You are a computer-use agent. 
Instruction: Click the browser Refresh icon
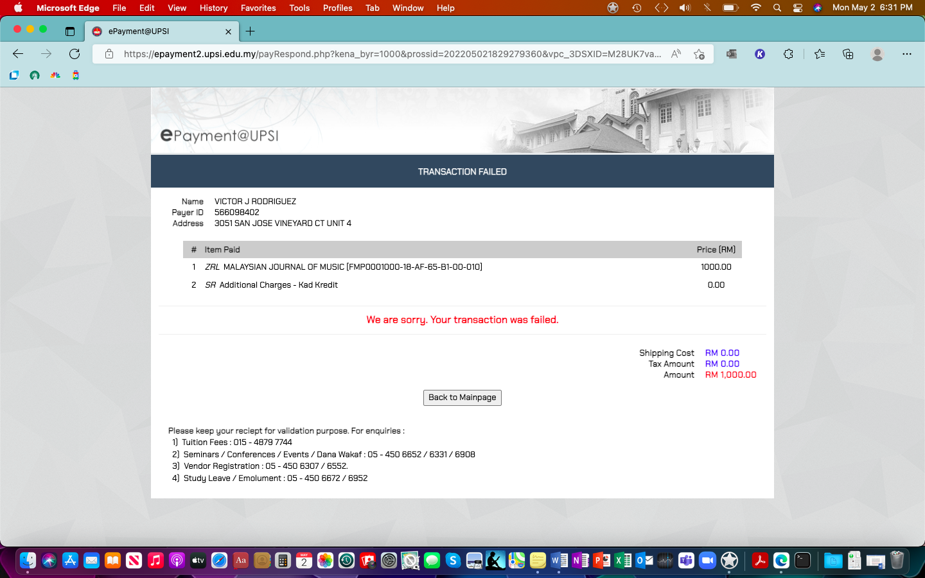[75, 54]
